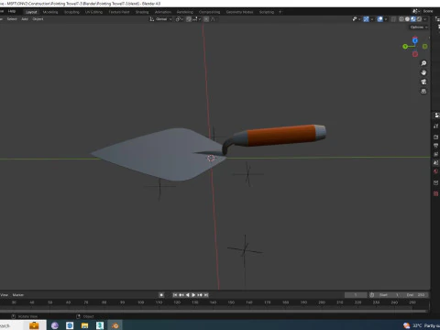Click the zoom magnifier viewport icon
The width and height of the screenshot is (440, 330).
coord(423,63)
